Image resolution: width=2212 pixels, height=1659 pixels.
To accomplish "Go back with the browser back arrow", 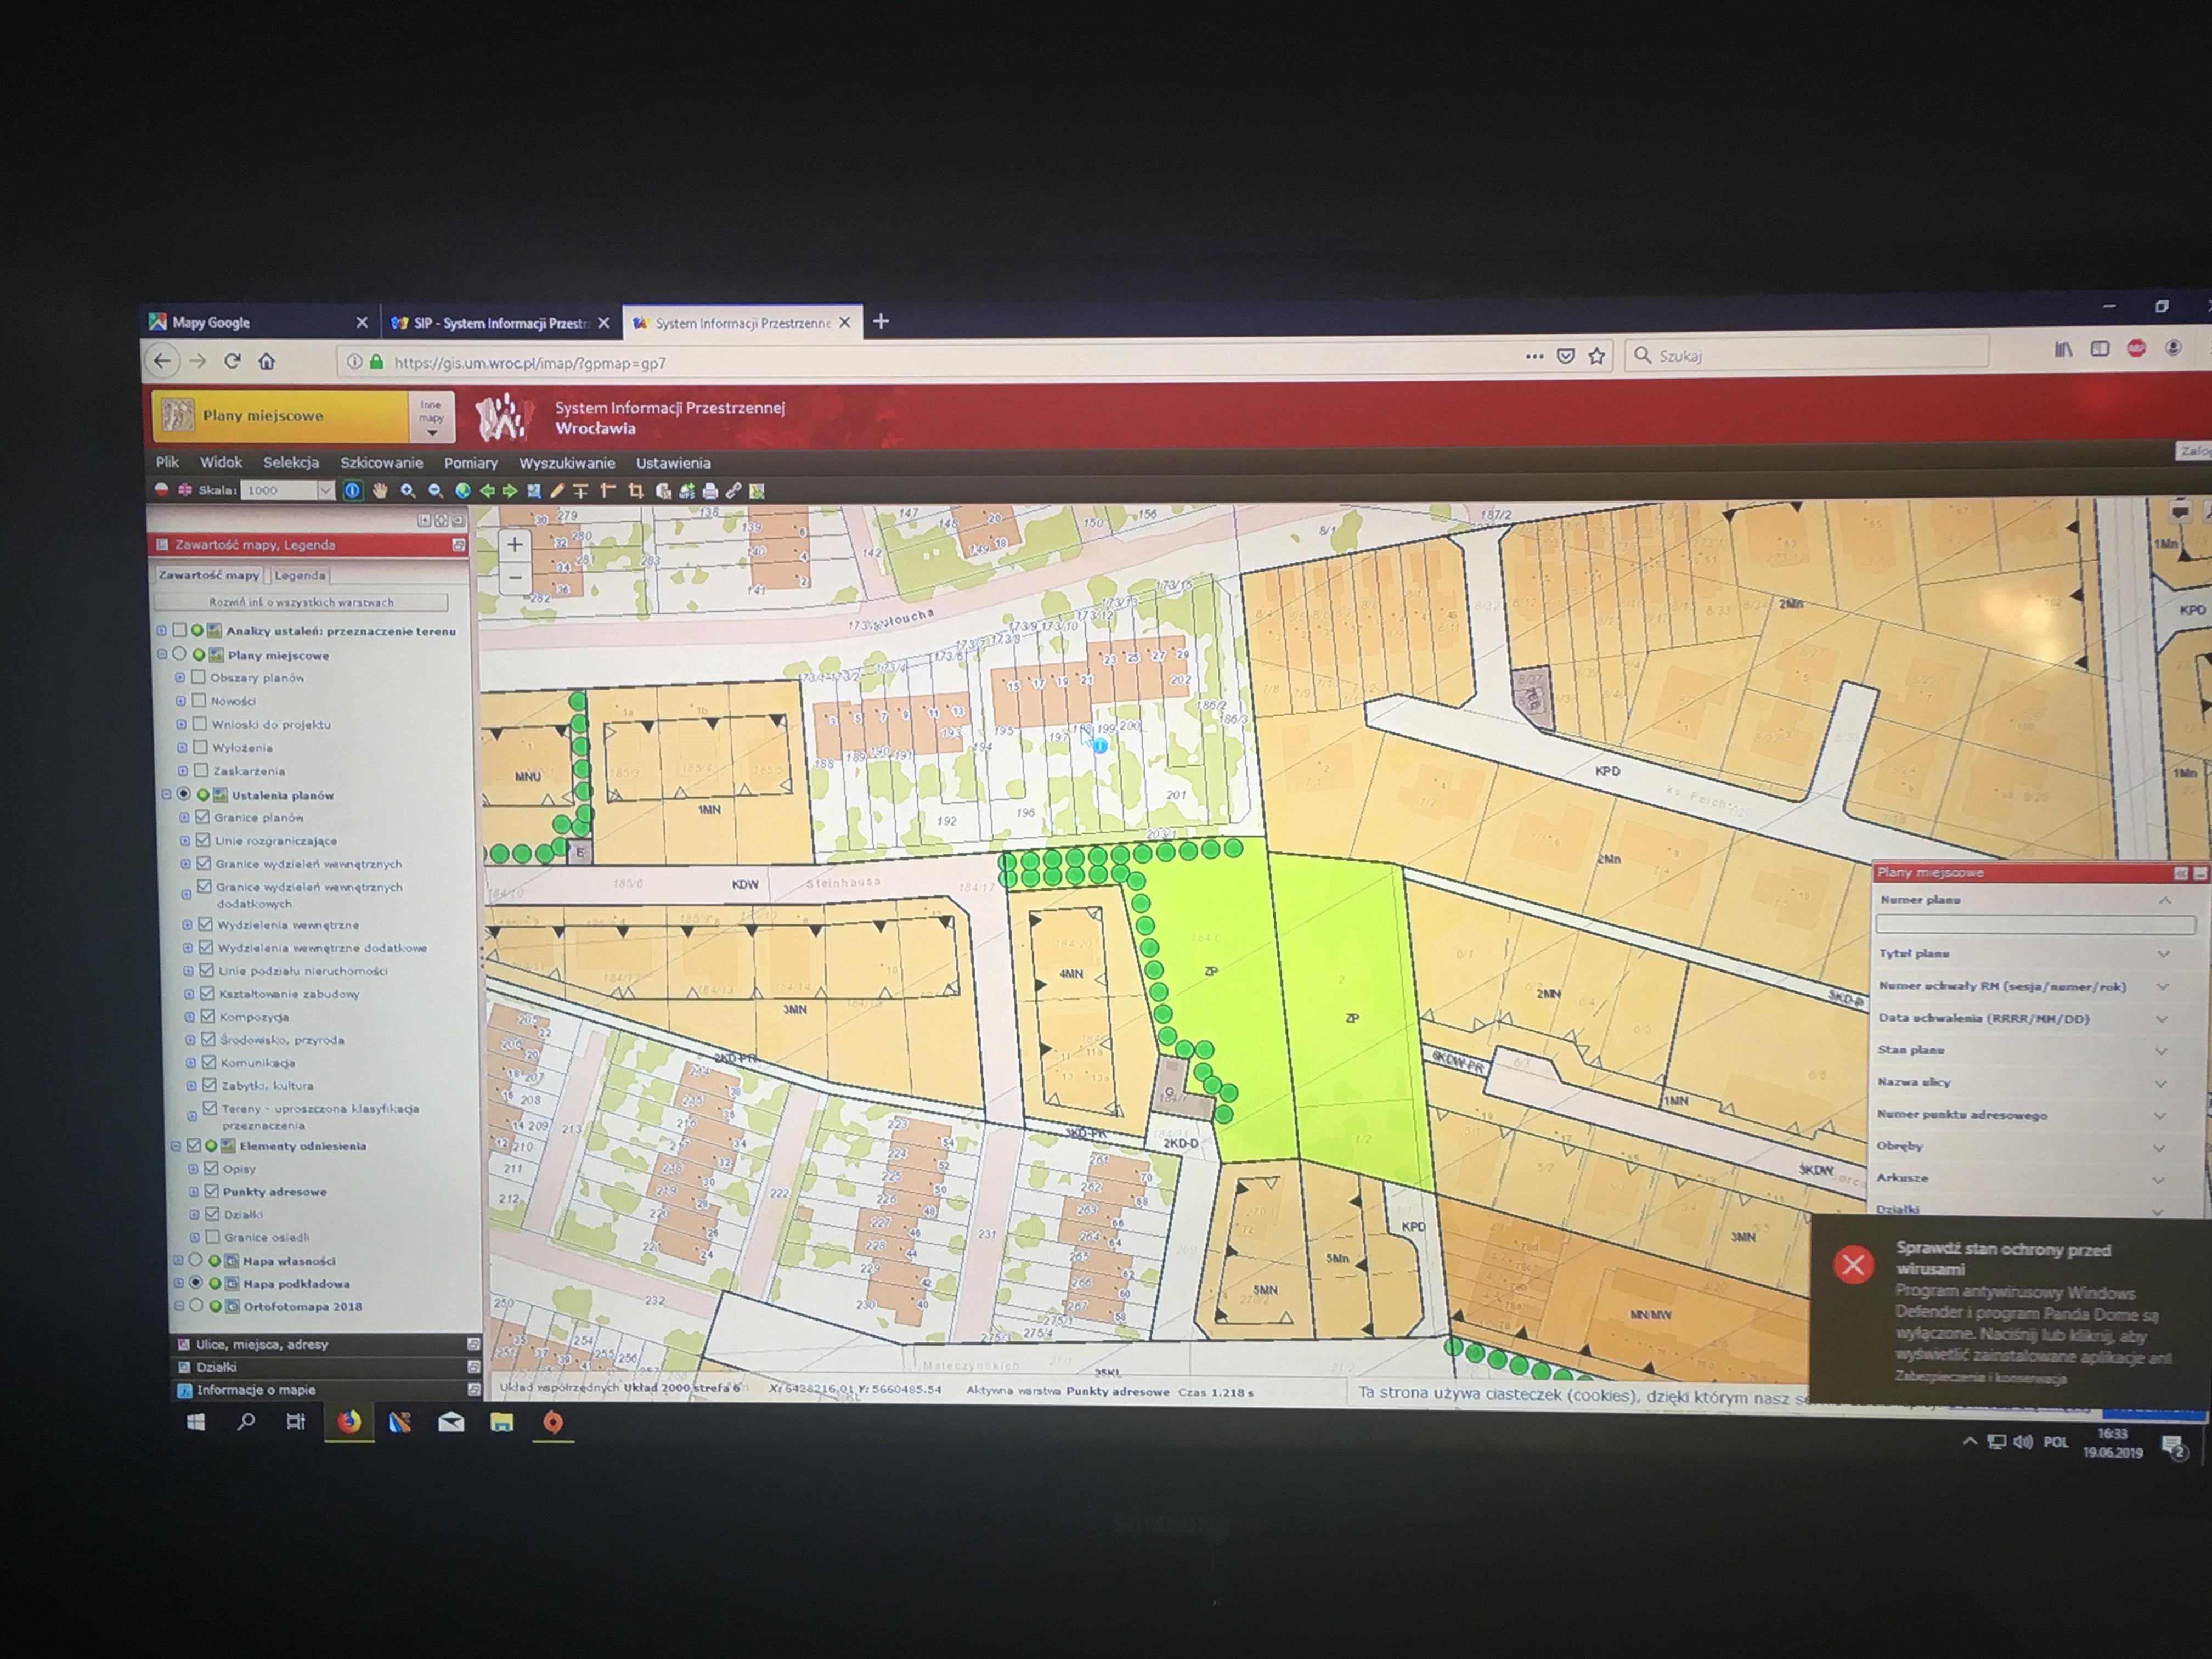I will [163, 361].
